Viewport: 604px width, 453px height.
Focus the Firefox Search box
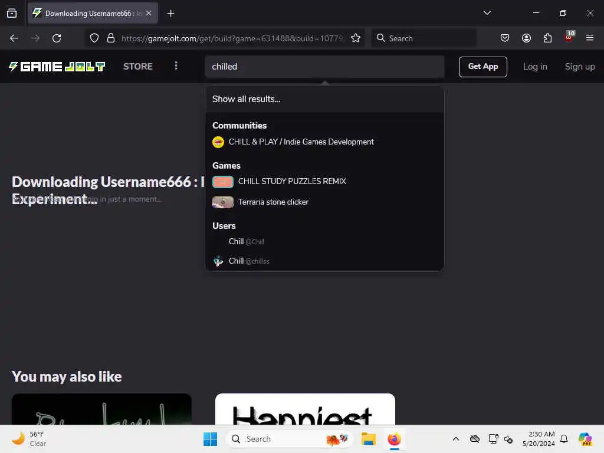(x=424, y=38)
